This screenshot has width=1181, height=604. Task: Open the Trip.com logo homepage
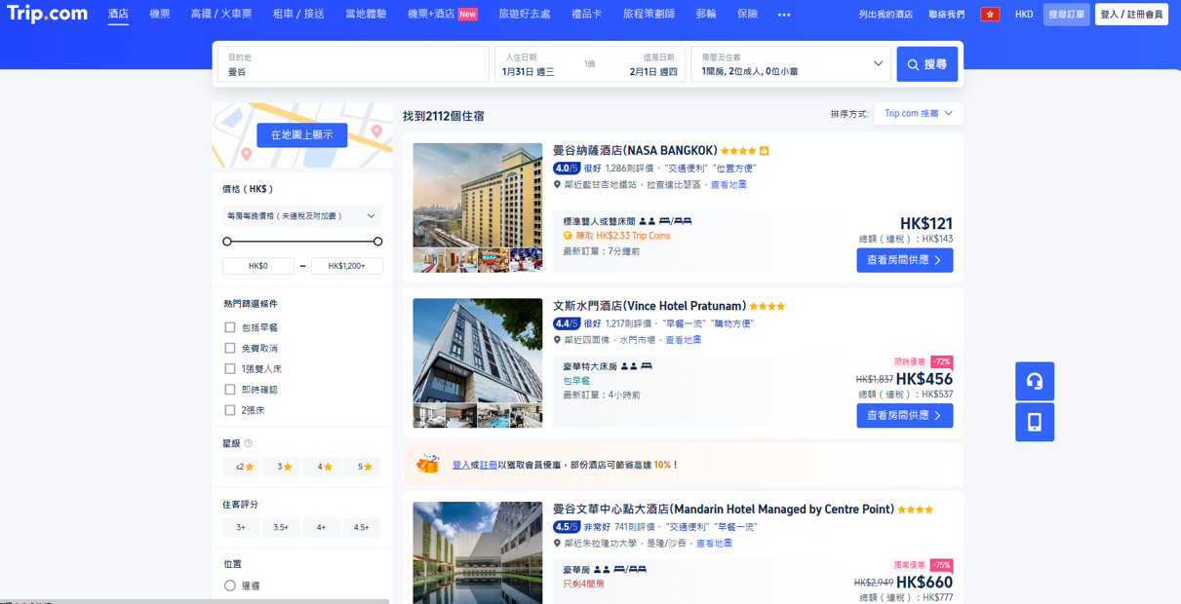coord(47,14)
